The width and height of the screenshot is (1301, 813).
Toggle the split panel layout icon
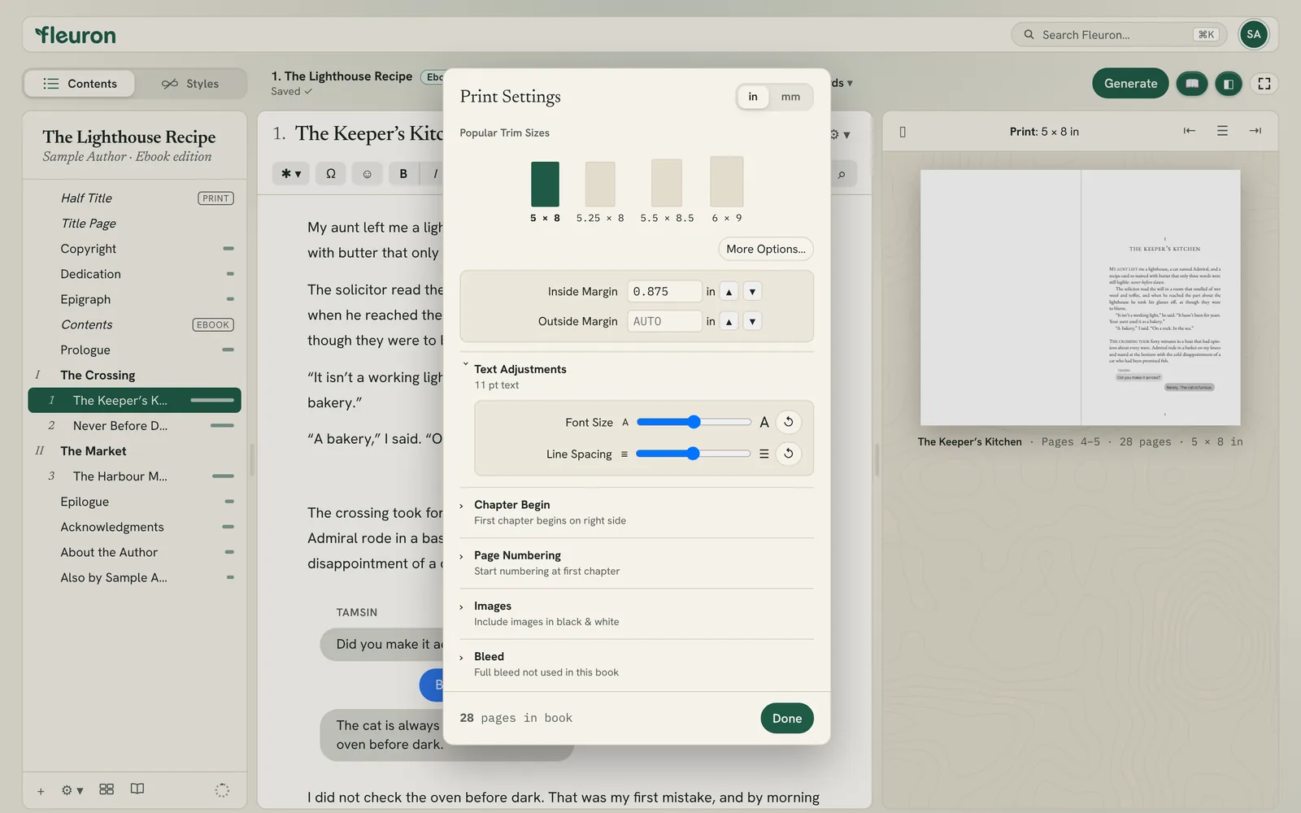(1228, 83)
